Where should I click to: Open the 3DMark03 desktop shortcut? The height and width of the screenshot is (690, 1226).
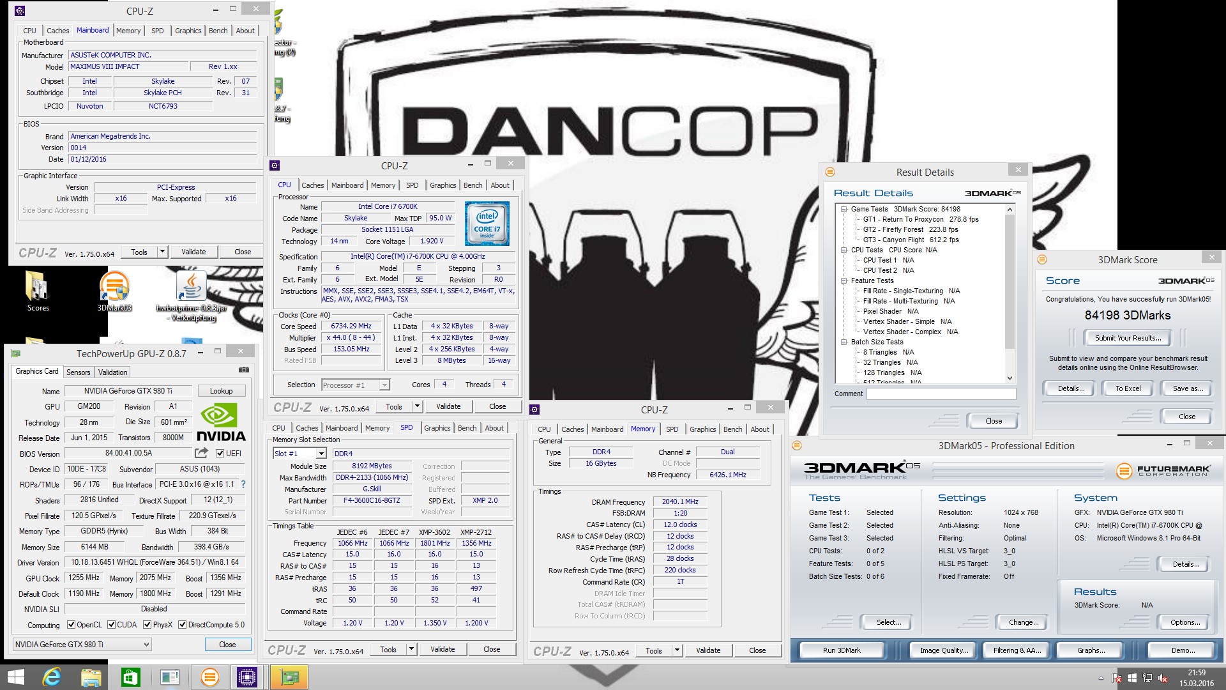114,291
